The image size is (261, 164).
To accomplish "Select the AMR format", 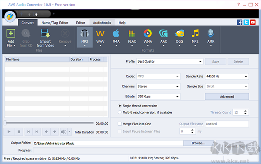I will [x=211, y=37].
